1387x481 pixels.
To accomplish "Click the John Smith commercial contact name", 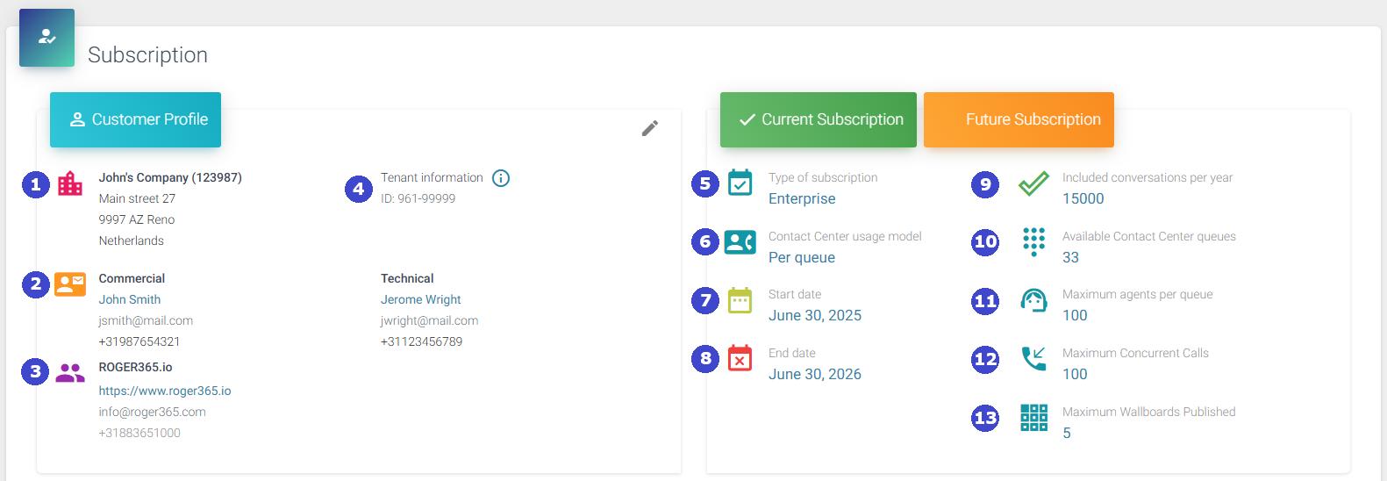I will [x=130, y=299].
